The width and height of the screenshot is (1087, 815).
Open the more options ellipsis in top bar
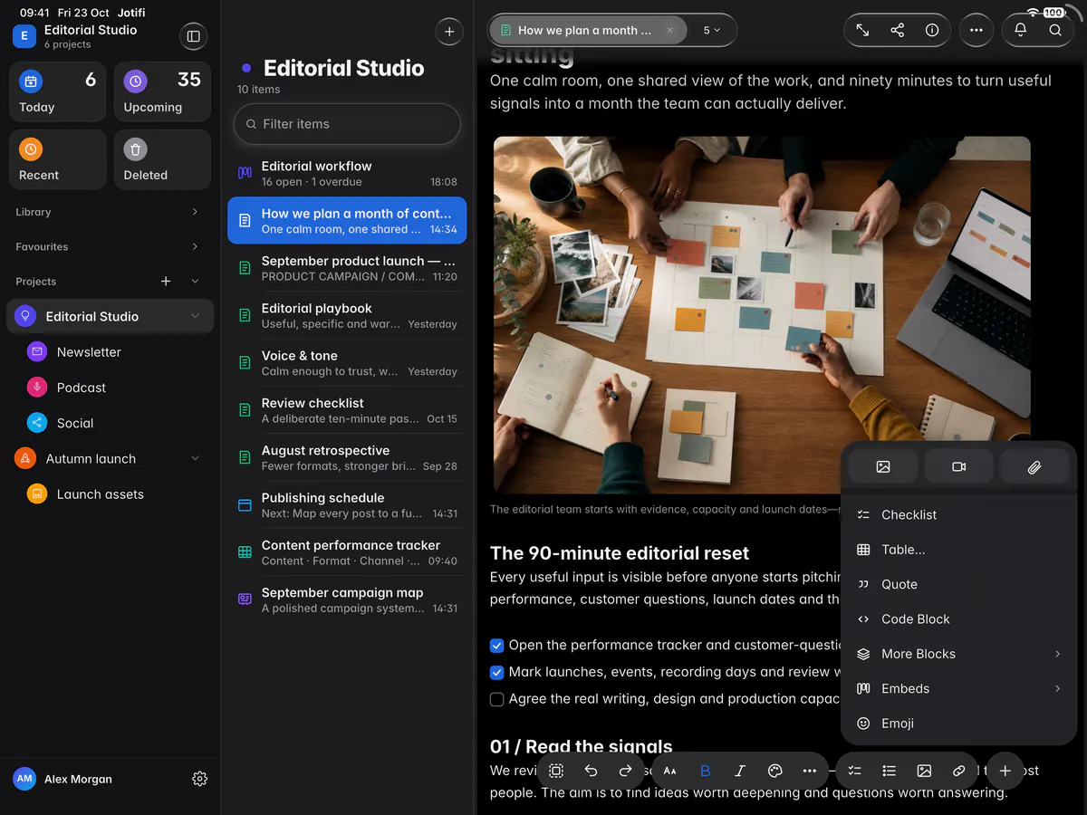[976, 30]
